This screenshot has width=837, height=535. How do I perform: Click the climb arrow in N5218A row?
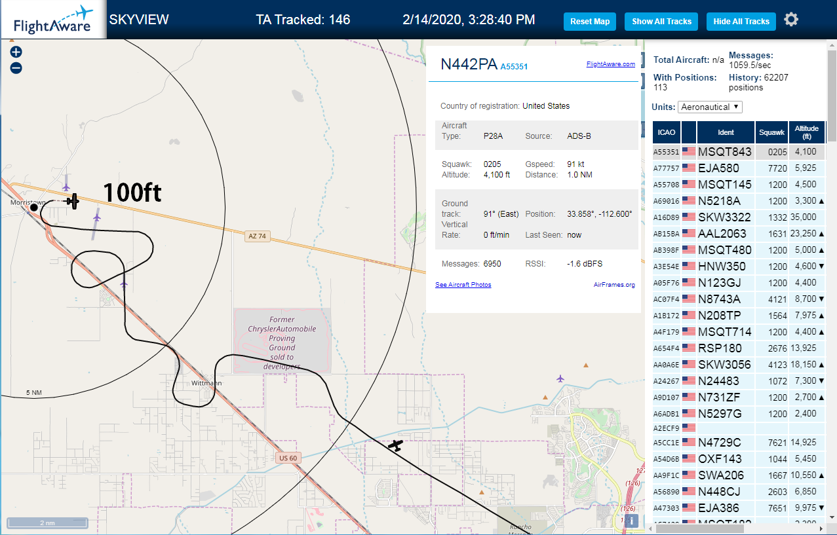coord(823,201)
